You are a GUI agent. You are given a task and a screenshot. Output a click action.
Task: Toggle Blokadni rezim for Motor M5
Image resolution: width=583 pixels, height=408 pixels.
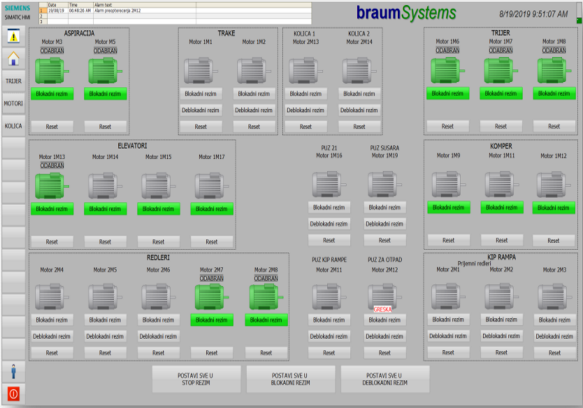point(105,94)
